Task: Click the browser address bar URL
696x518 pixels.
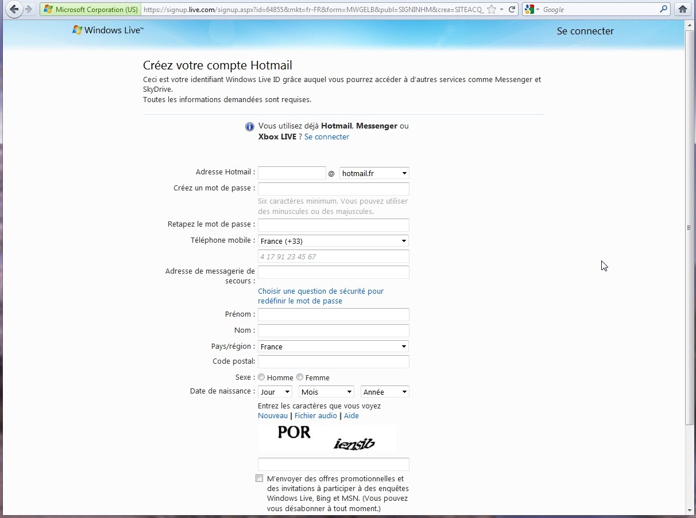Action: 313,10
